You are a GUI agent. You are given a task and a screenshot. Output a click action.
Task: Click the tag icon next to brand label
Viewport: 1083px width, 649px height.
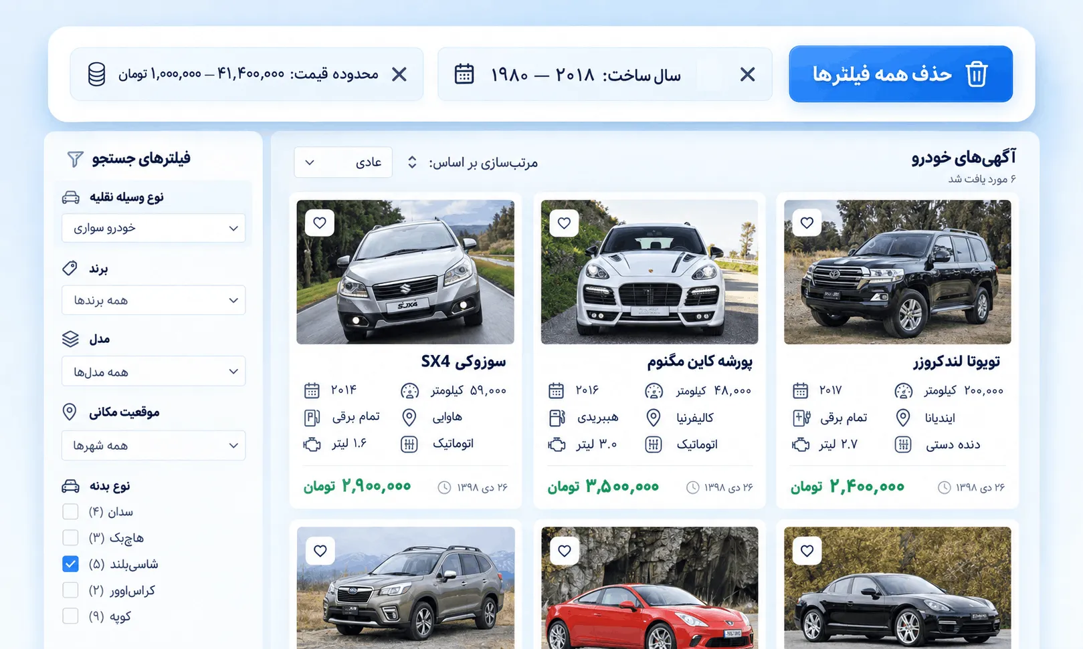click(70, 268)
